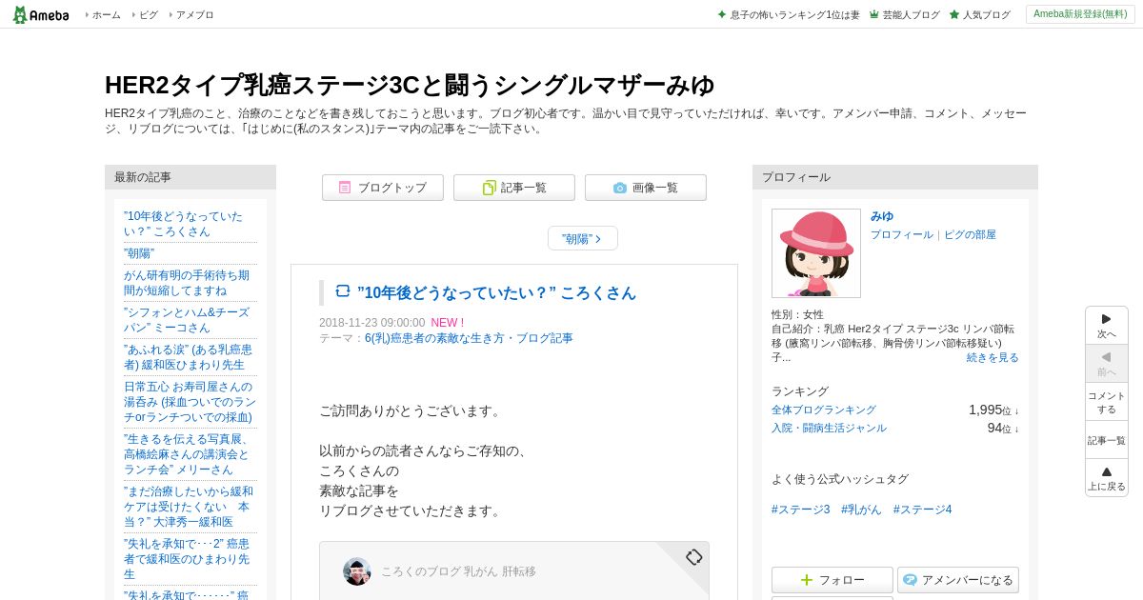Screen dimensions: 1143x600
Task: Click the reblog corner icon on card
Action: (694, 557)
